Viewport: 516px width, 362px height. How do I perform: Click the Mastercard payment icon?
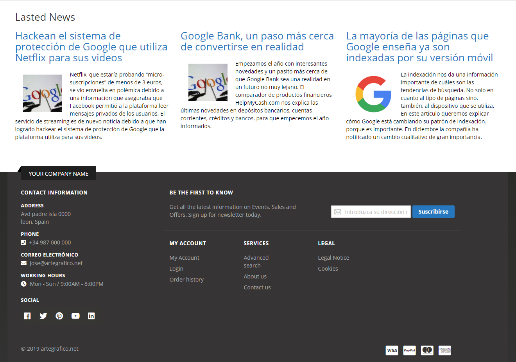pyautogui.click(x=427, y=350)
